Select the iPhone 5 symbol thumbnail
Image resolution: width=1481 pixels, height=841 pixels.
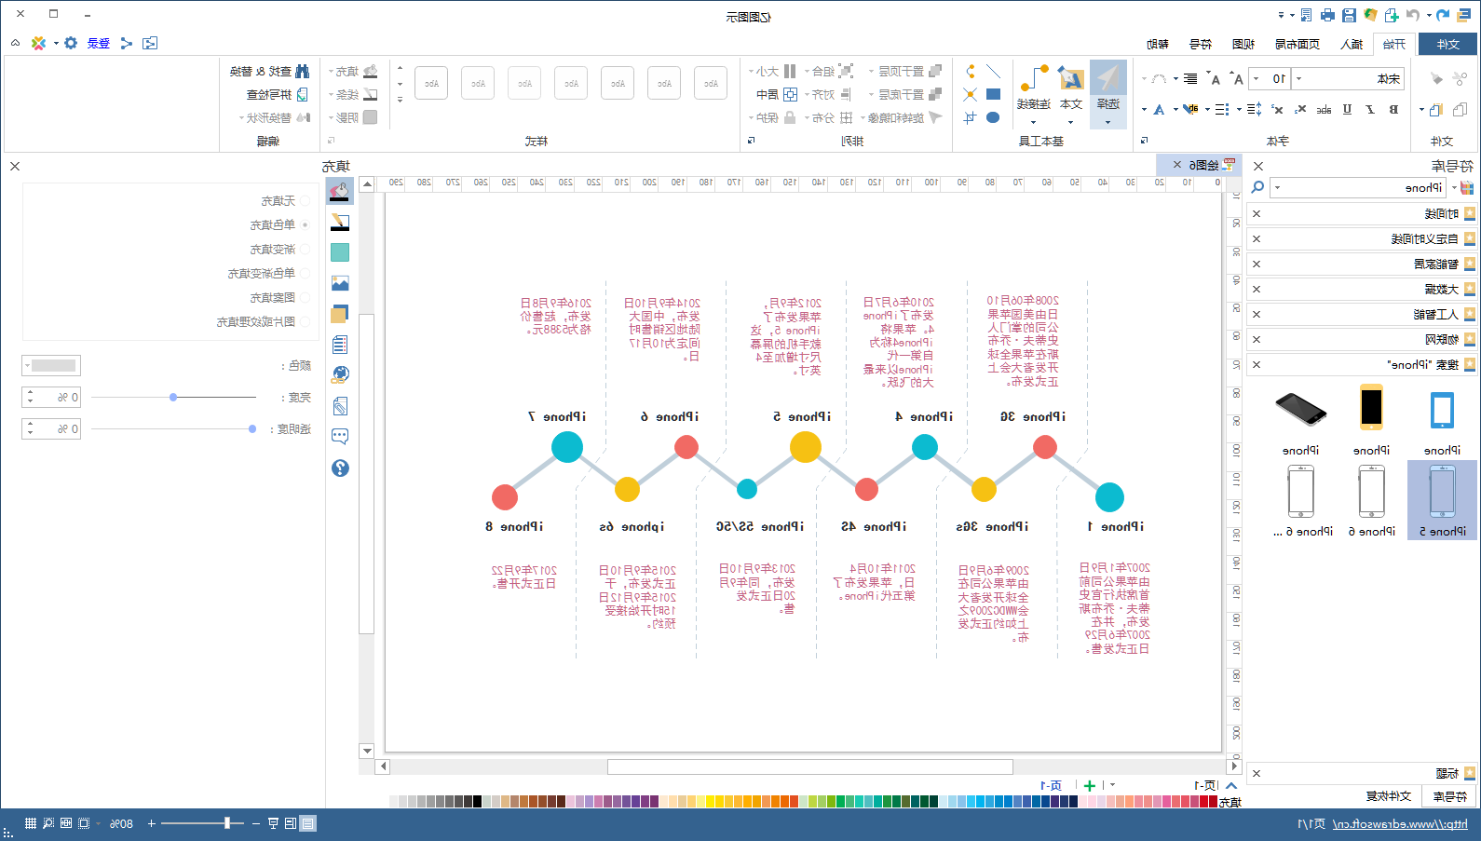click(1442, 500)
